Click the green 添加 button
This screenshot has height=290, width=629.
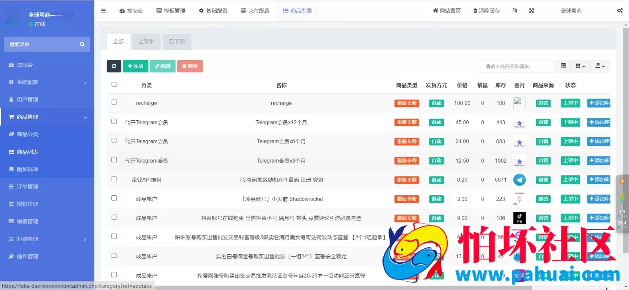point(136,66)
